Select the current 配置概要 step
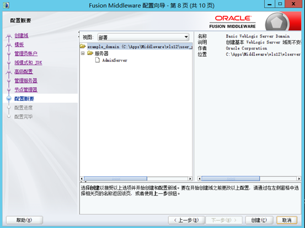This screenshot has width=305, height=228. click(24, 99)
